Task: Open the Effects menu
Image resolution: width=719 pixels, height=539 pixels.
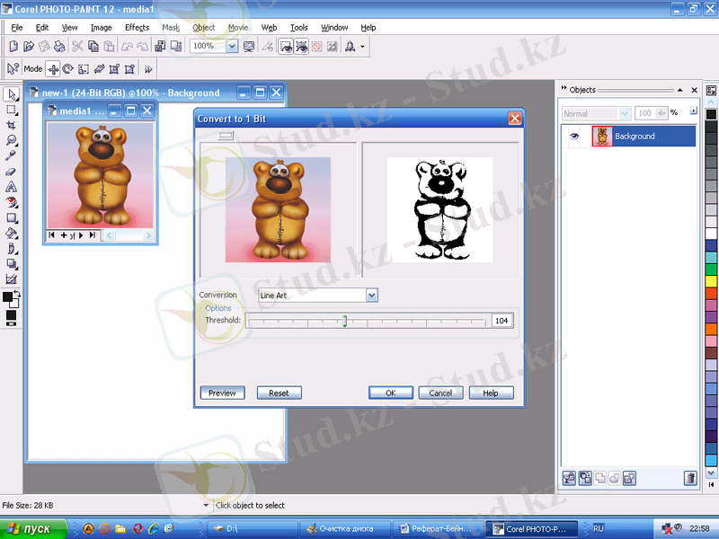Action: (x=137, y=28)
